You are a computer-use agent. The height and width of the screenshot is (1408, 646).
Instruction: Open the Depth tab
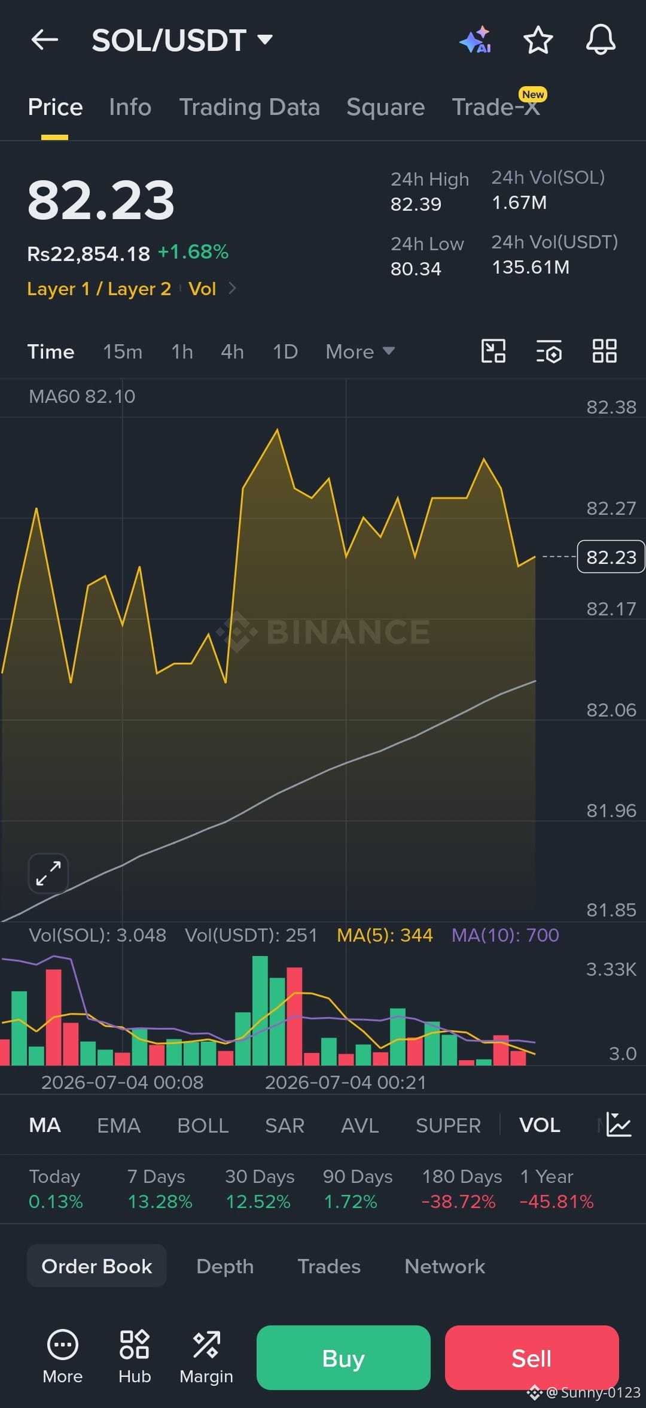[x=225, y=1266]
